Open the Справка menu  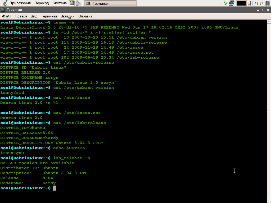85,16
